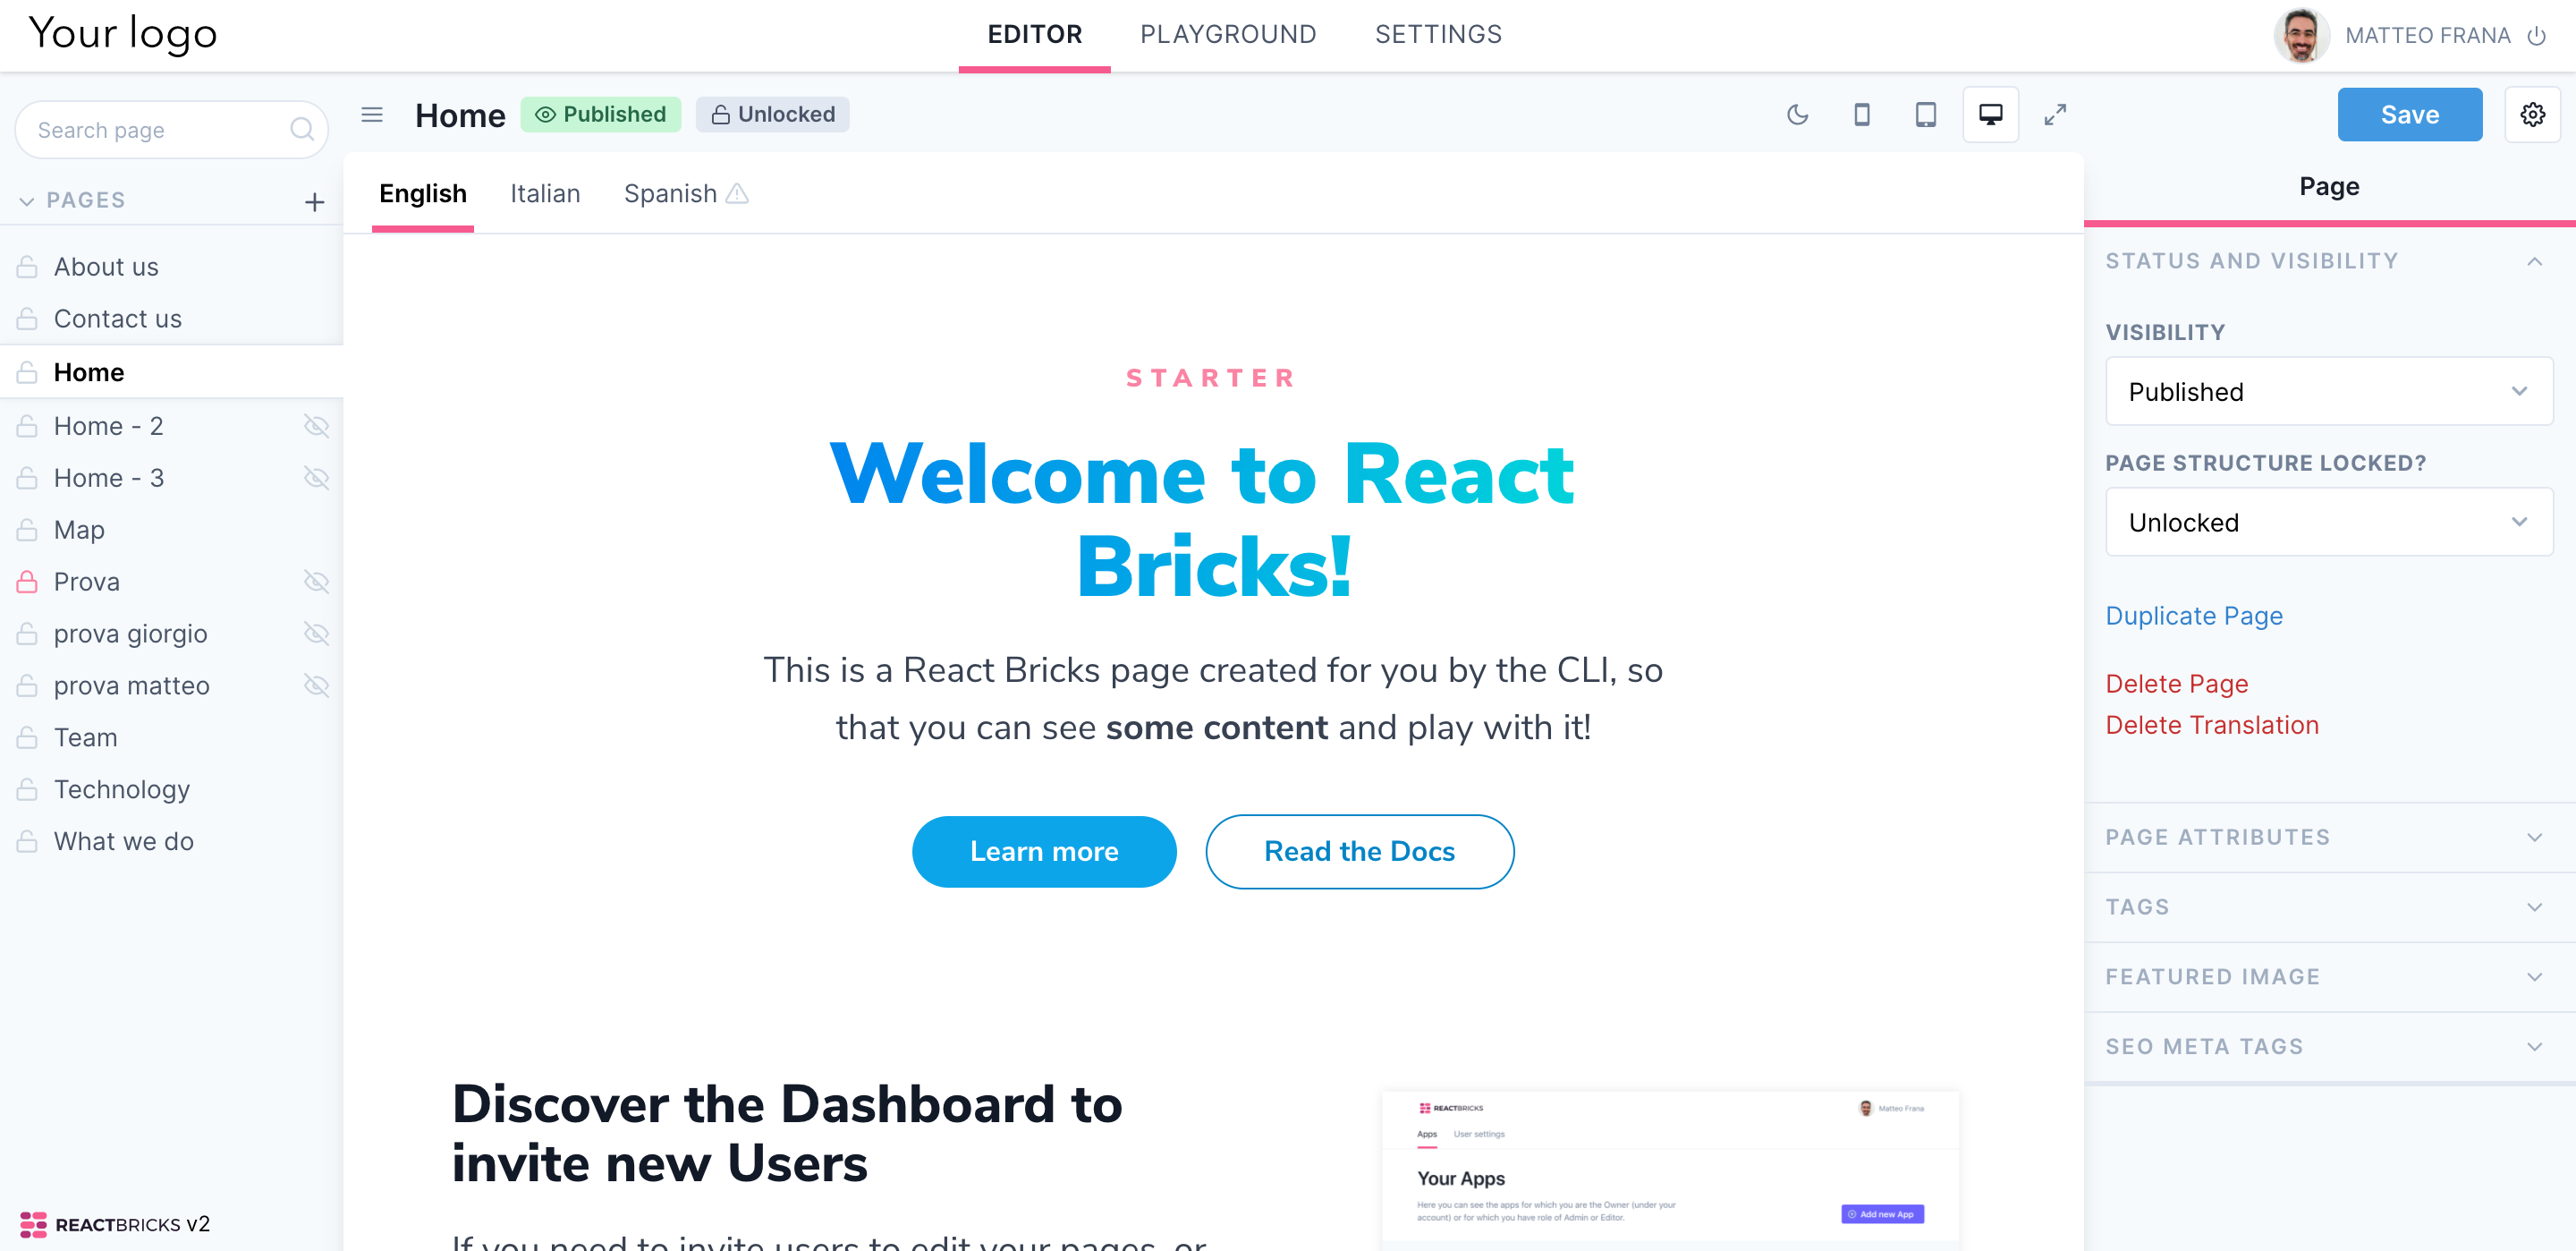Click lock icon beside What we do
This screenshot has width=2576, height=1251.
(x=27, y=842)
